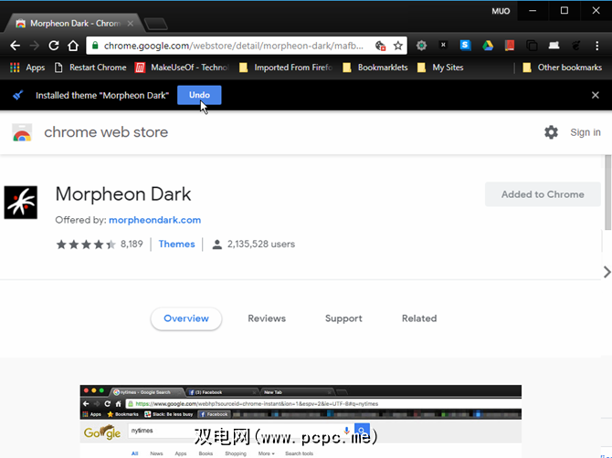
Task: Click the overlapping squares extension icon
Action: pos(532,46)
